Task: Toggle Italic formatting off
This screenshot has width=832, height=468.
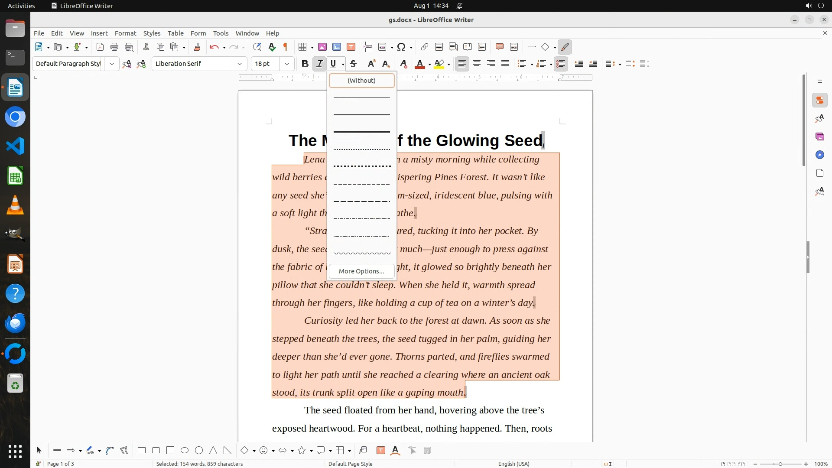Action: 319,64
